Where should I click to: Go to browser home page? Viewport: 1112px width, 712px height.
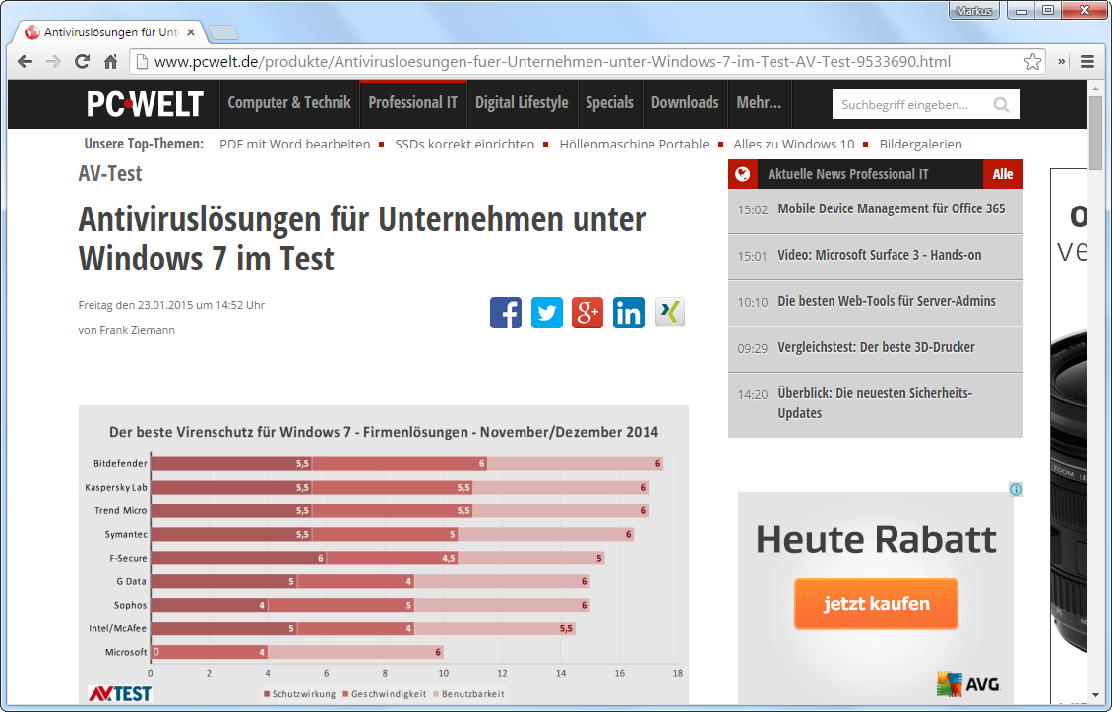coord(111,62)
